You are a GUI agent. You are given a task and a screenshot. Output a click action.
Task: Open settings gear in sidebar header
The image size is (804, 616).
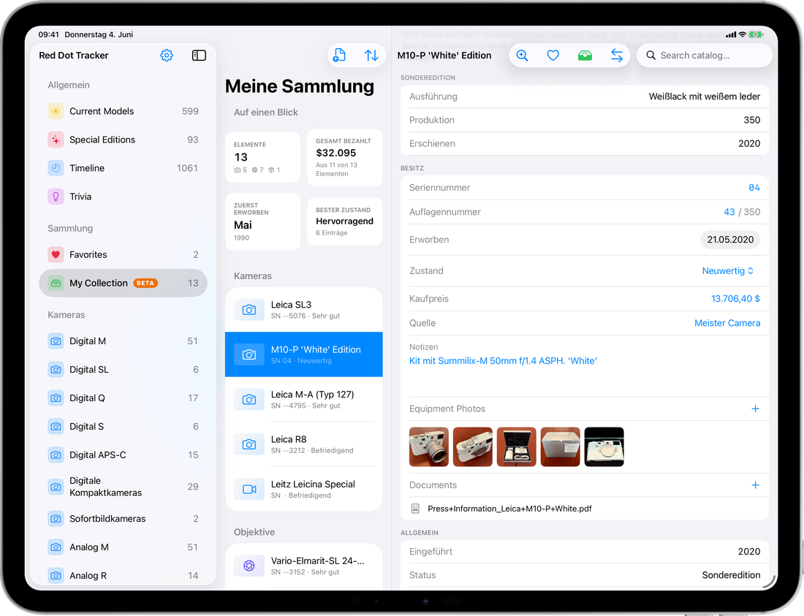(x=167, y=56)
